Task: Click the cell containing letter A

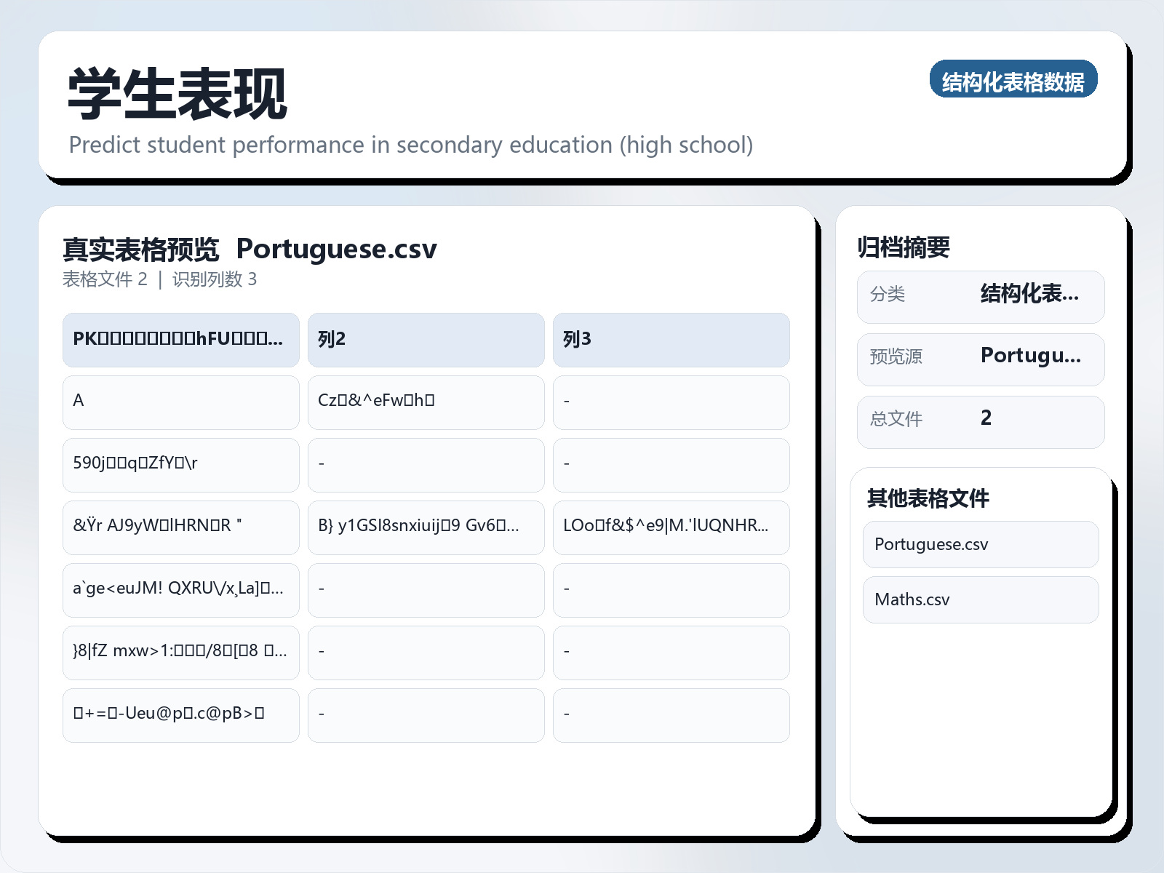Action: [x=180, y=402]
